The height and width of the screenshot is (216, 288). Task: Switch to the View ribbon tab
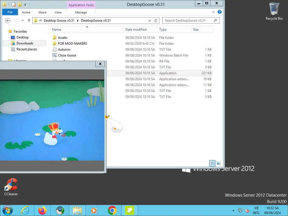coord(58,12)
